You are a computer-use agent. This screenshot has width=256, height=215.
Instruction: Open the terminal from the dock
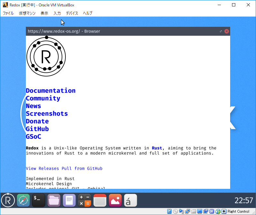point(39,200)
